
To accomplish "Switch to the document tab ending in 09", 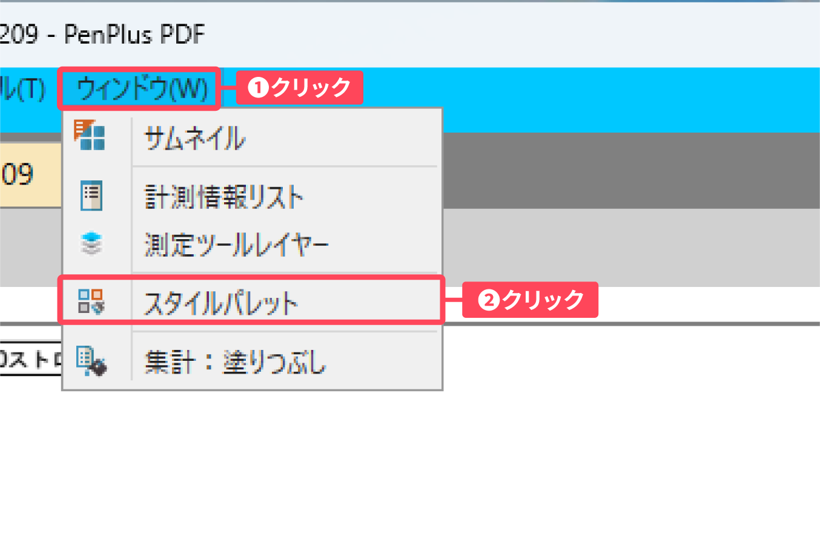I will click(x=24, y=175).
